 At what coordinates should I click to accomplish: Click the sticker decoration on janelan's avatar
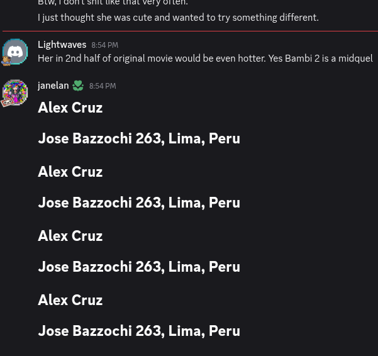coord(8,101)
